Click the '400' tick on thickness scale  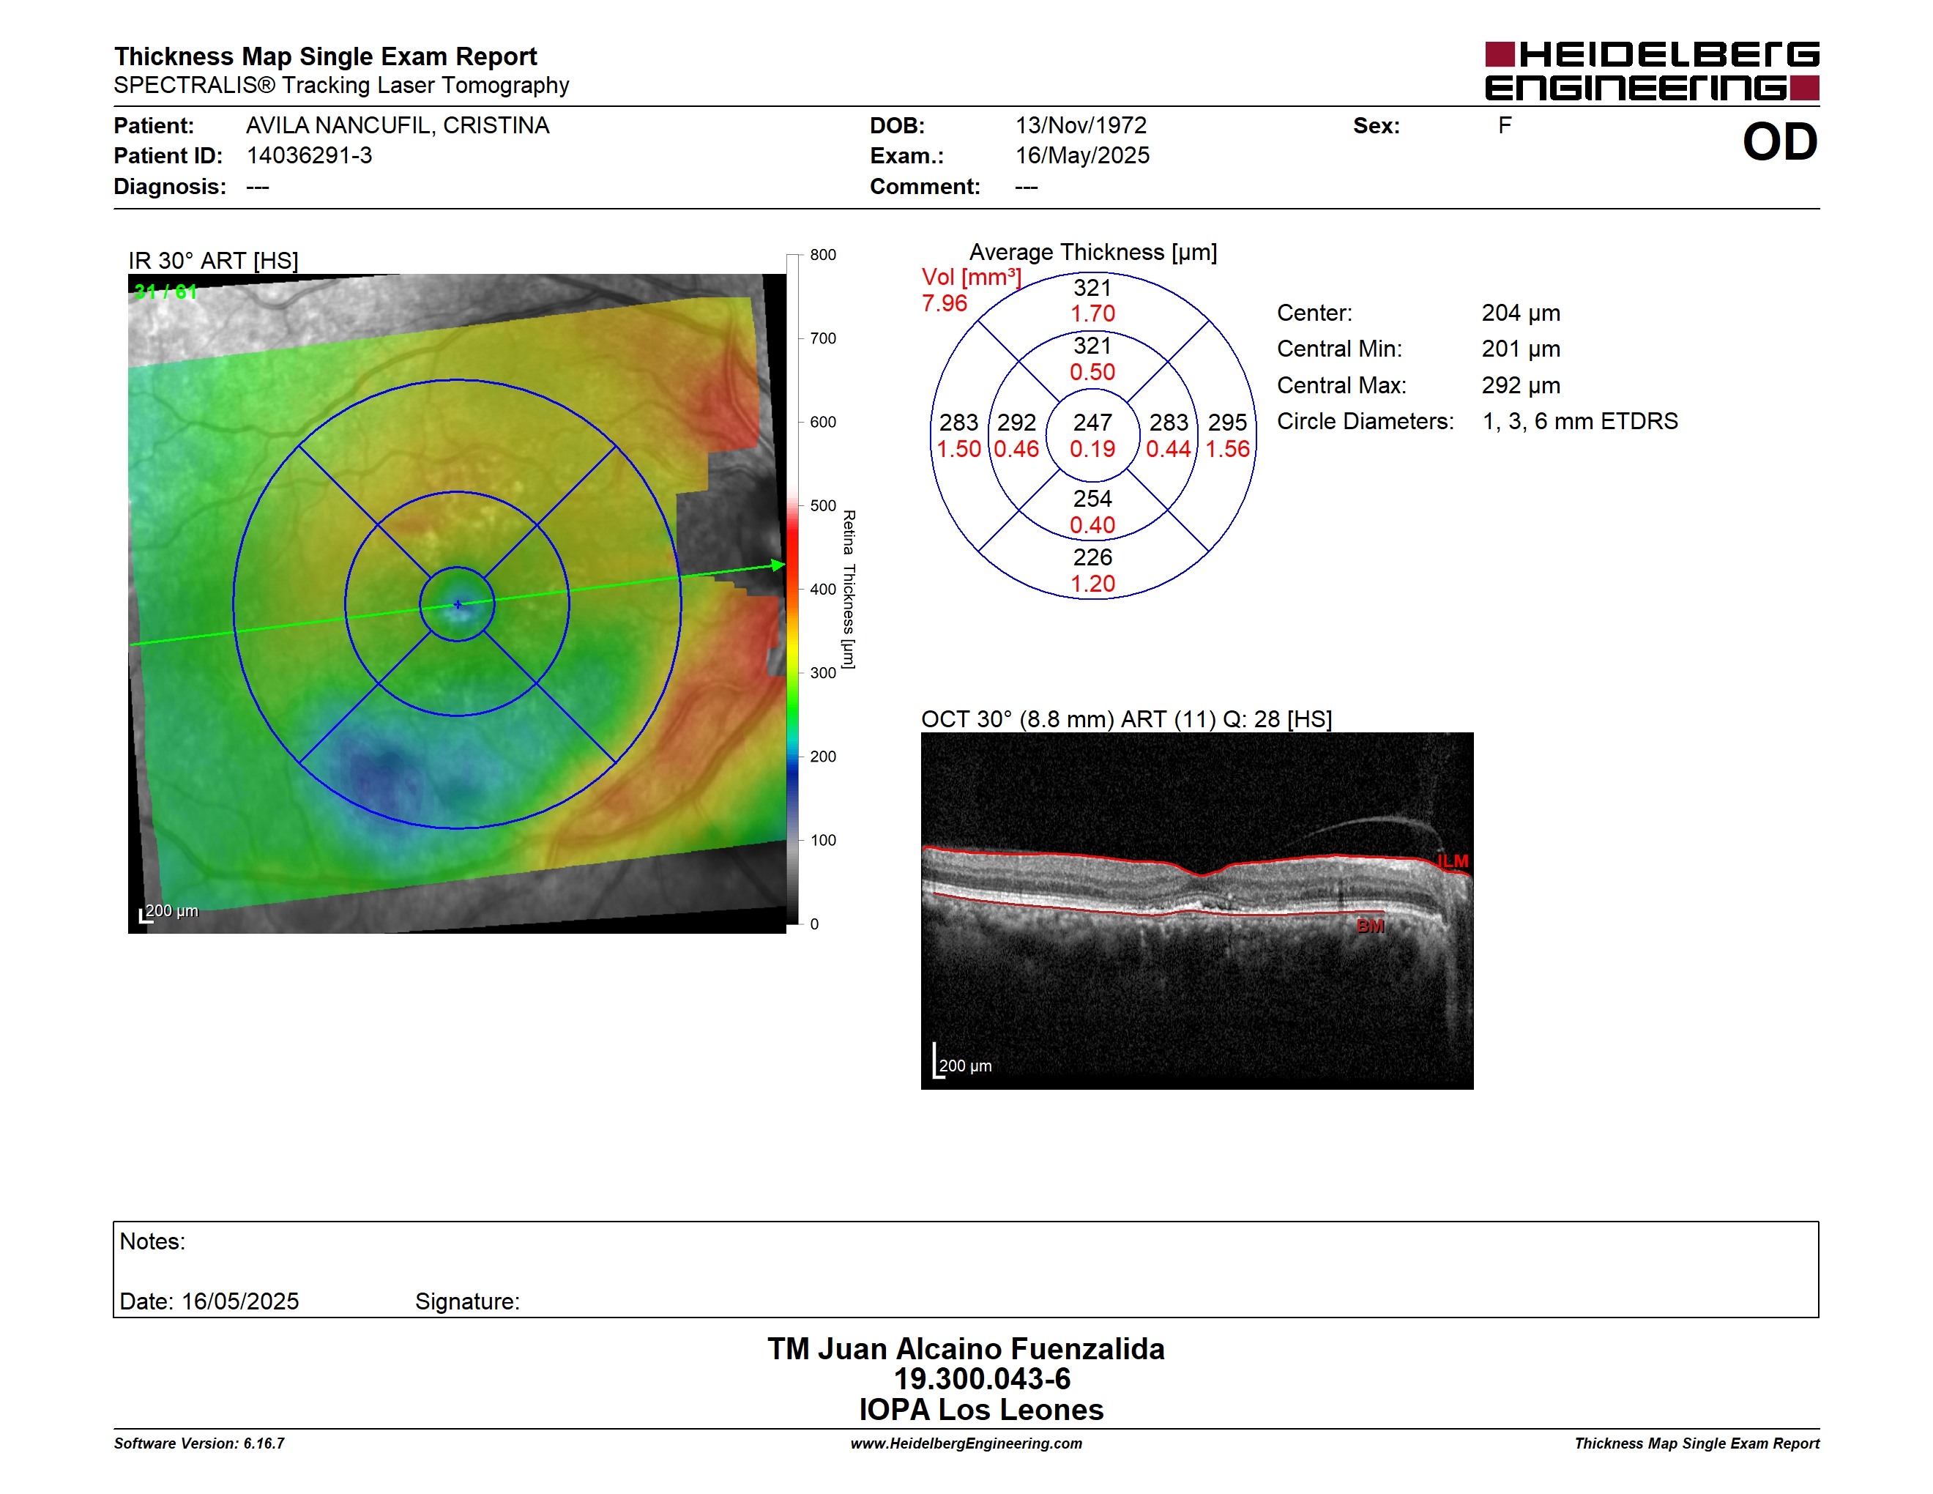click(x=822, y=590)
